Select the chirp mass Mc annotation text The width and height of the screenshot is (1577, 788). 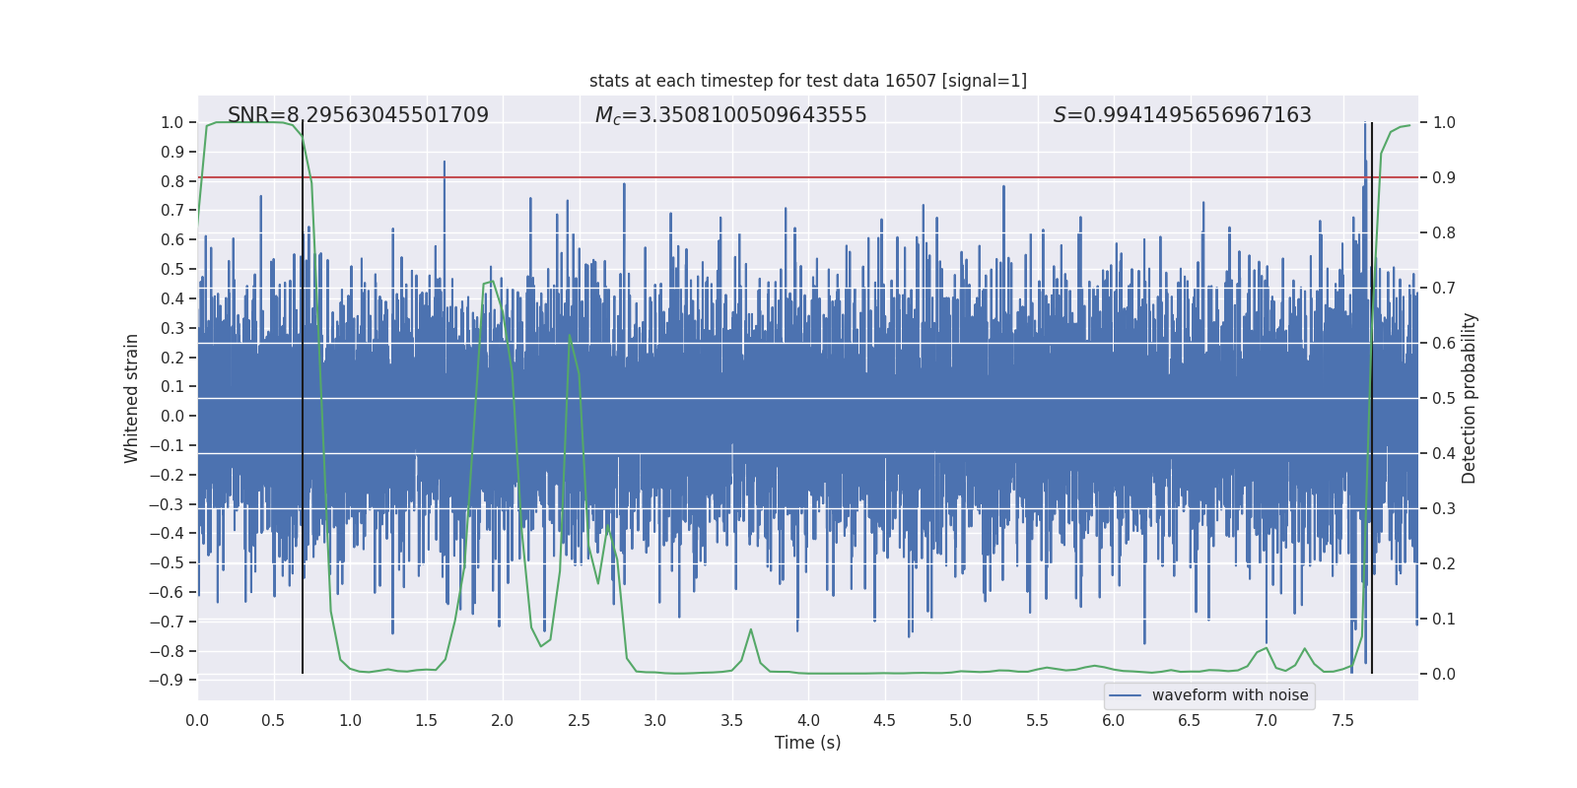click(x=730, y=115)
